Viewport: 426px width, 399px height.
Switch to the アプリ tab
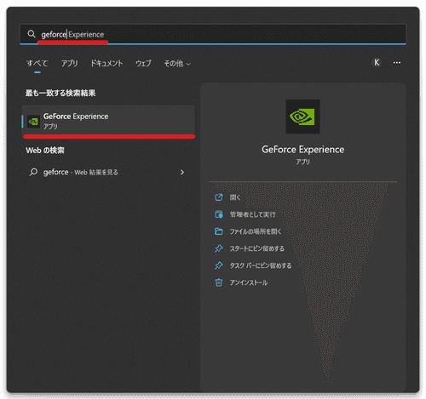click(x=70, y=63)
